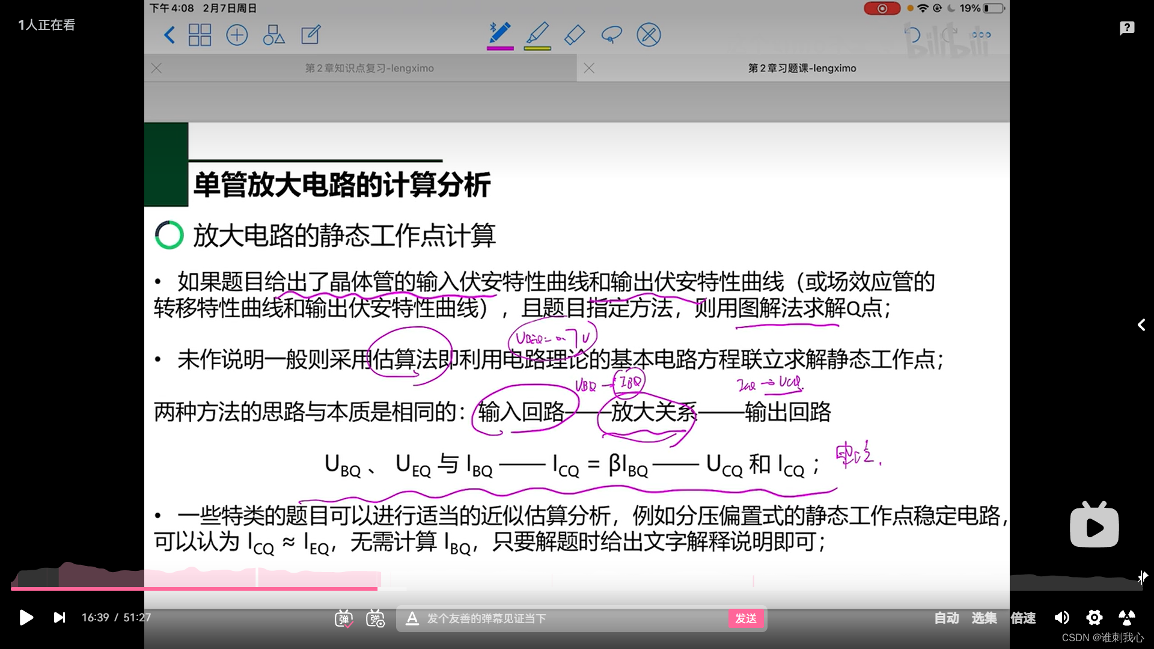Open the 自动 quality selector
The image size is (1154, 649).
[x=947, y=618]
